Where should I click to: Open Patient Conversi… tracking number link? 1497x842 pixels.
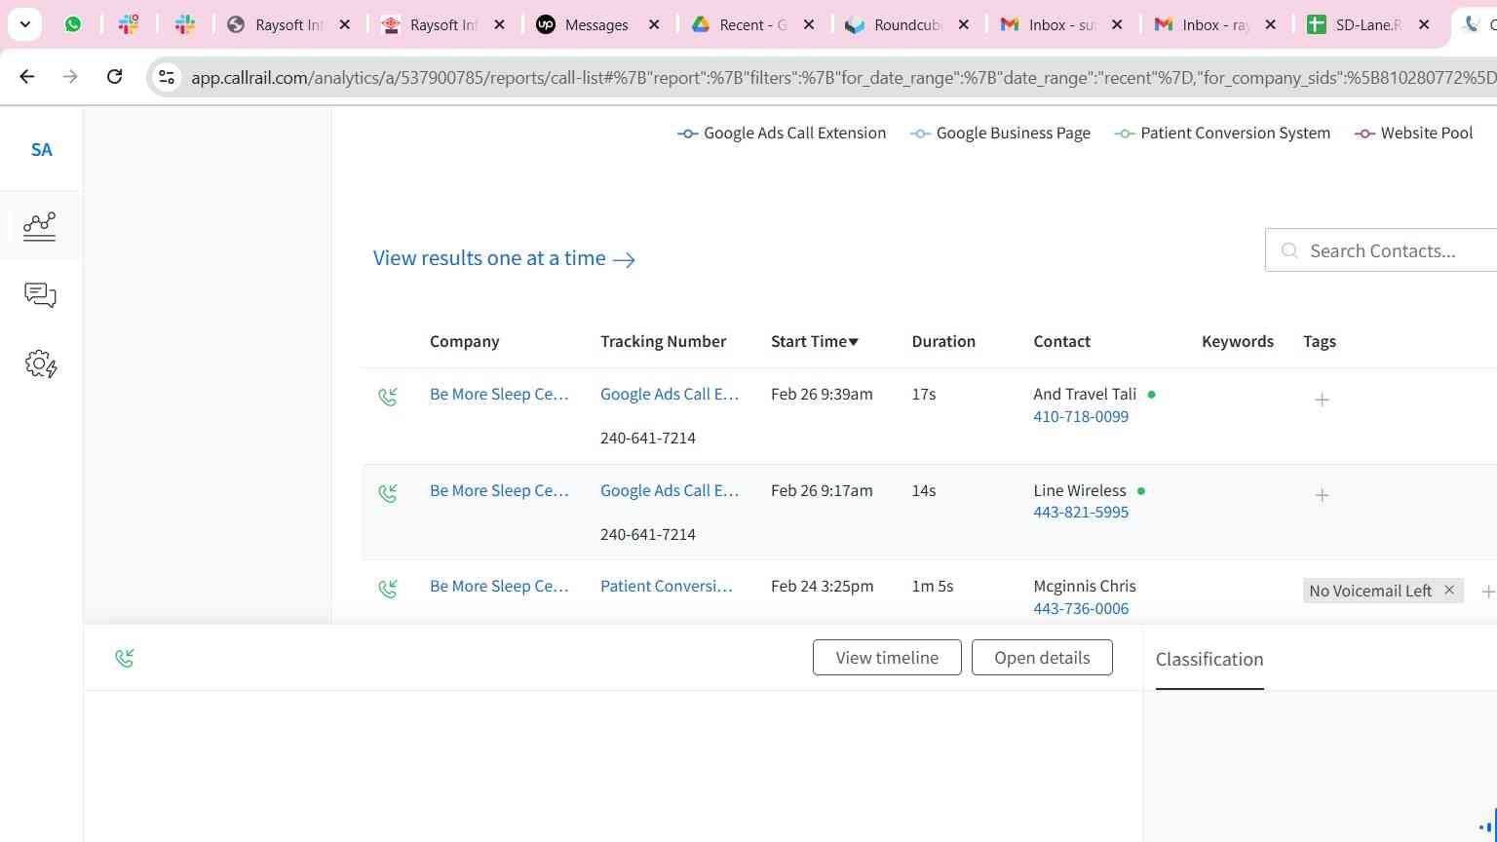click(x=667, y=586)
